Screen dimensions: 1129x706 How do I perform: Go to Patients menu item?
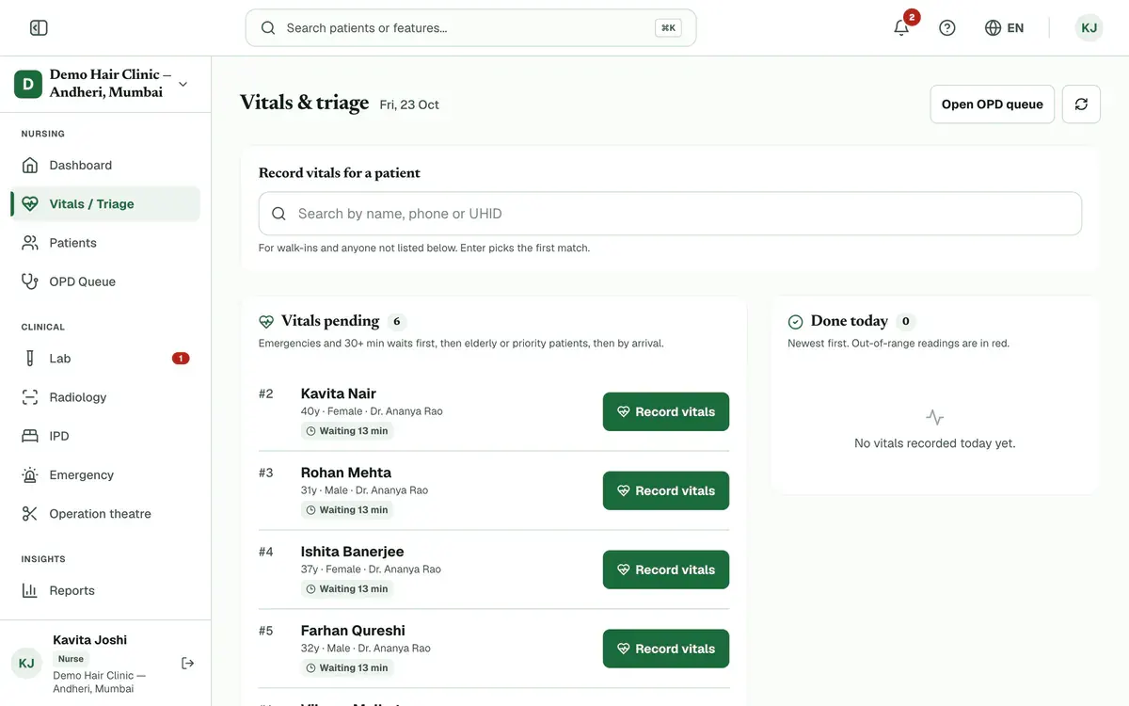[x=105, y=243]
